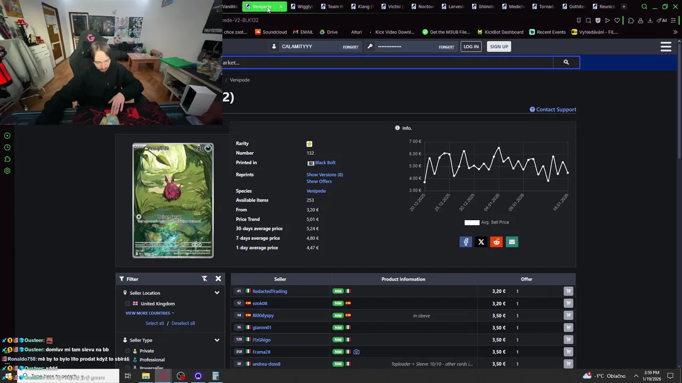Add ezok08's offer to cart
Viewport: 682px width, 383px height.
[x=569, y=303]
